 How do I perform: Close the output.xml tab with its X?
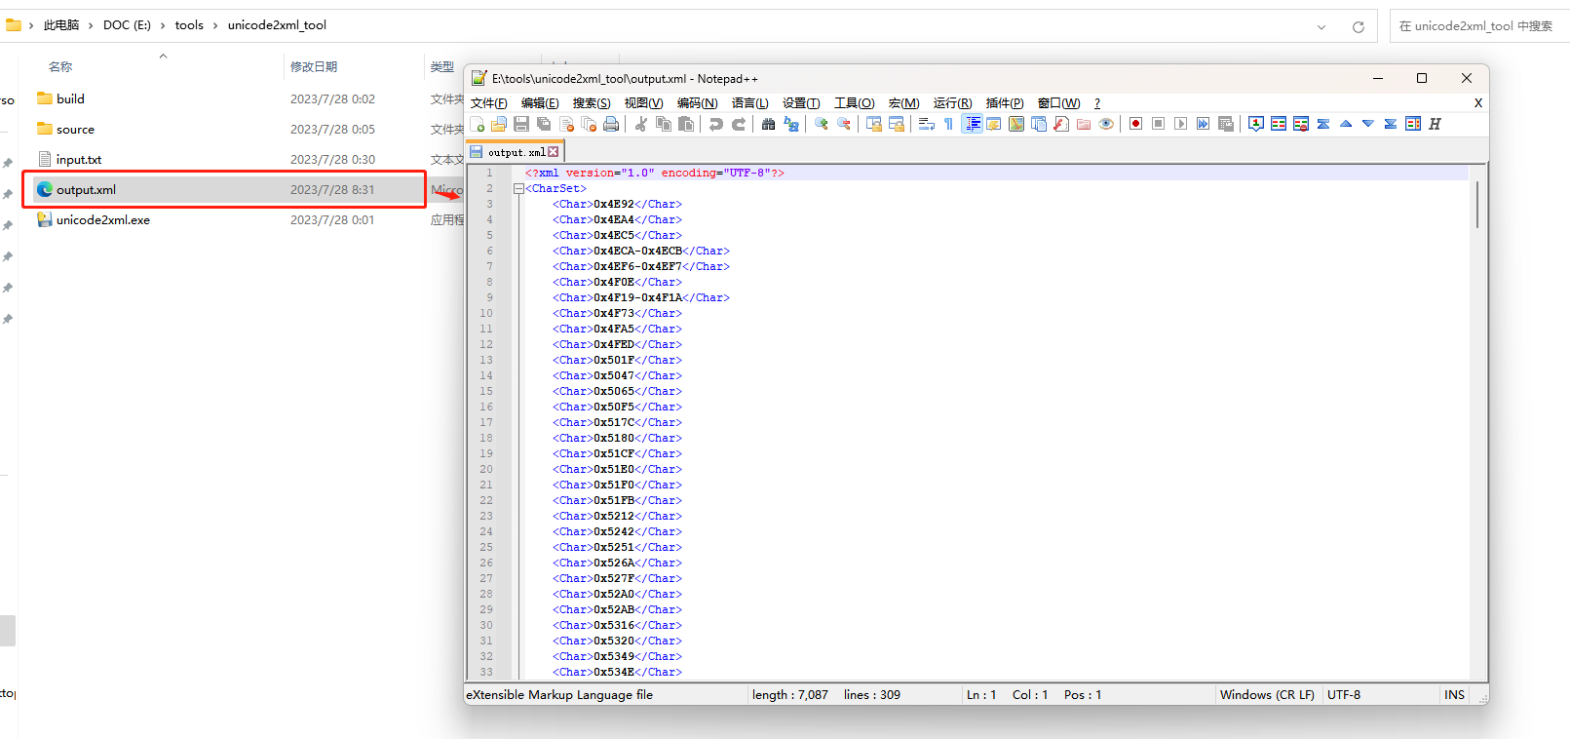[x=554, y=152]
